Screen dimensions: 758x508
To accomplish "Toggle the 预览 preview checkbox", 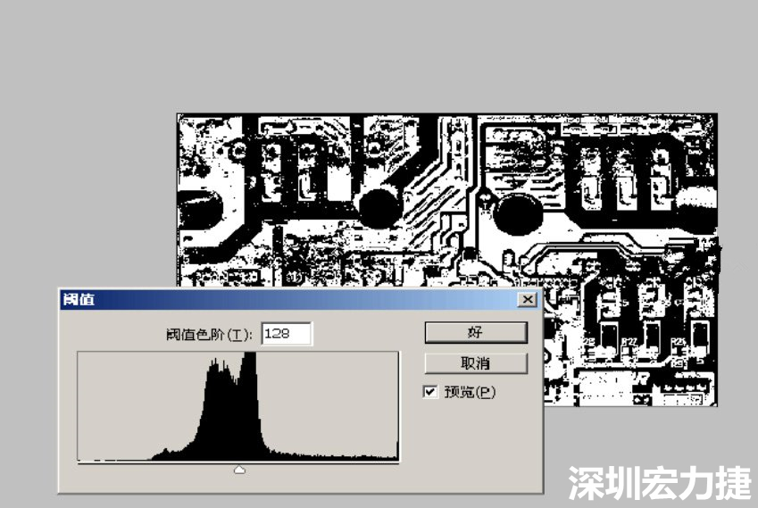I will tap(431, 391).
